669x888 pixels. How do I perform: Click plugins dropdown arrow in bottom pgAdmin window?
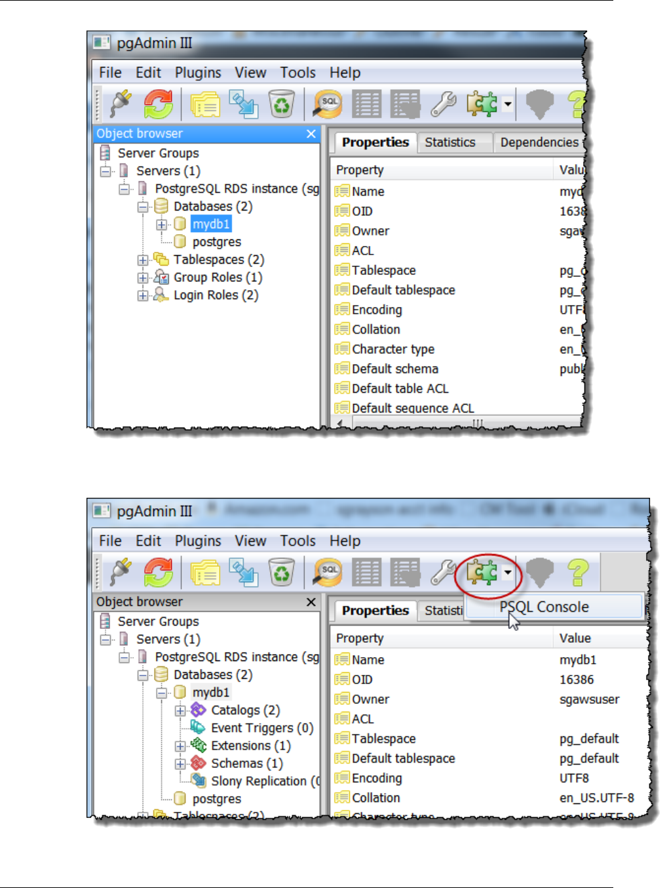point(508,573)
